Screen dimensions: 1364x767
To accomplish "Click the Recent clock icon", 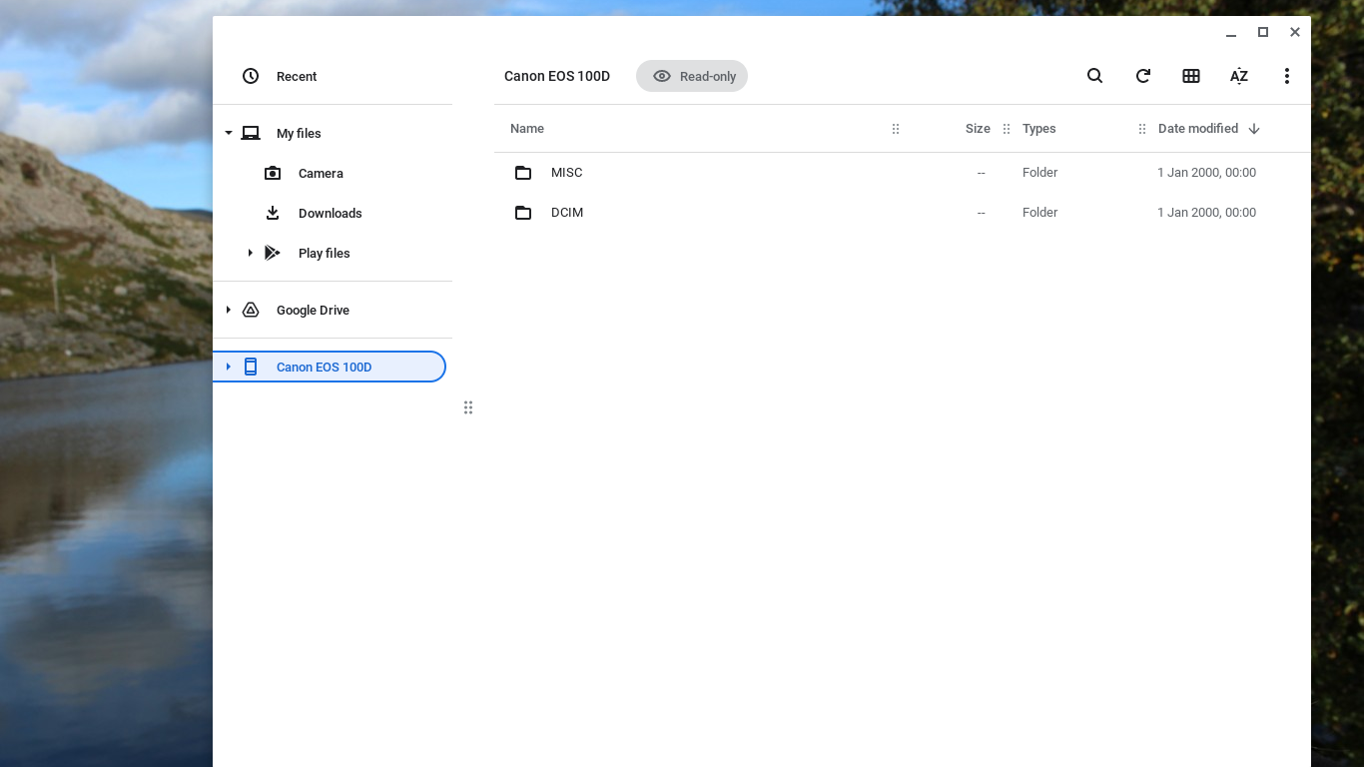I will [251, 76].
